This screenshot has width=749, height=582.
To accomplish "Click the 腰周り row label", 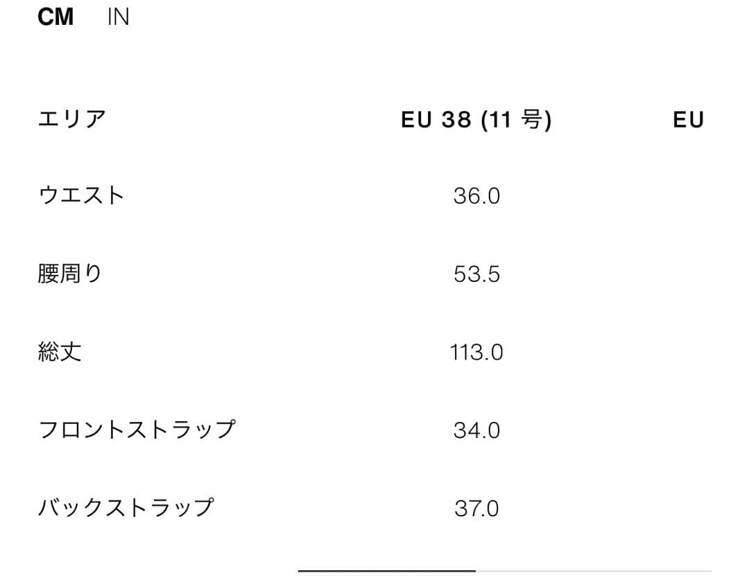I will click(x=70, y=274).
